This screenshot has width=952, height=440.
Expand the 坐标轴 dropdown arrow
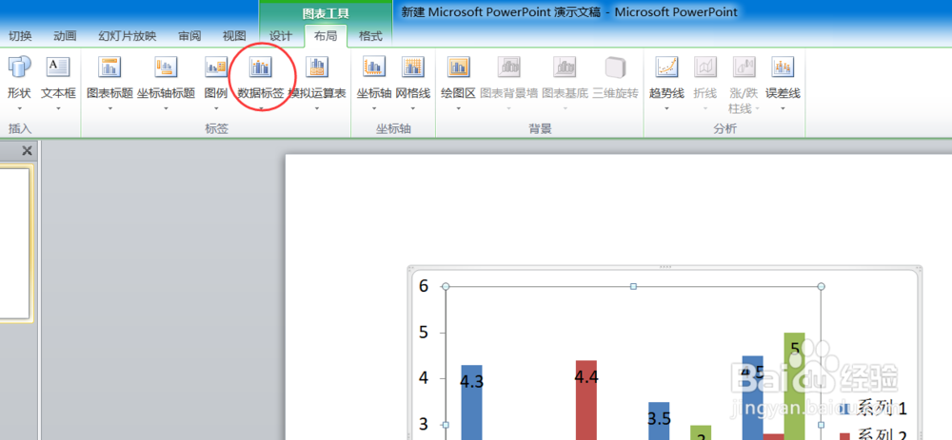click(374, 109)
